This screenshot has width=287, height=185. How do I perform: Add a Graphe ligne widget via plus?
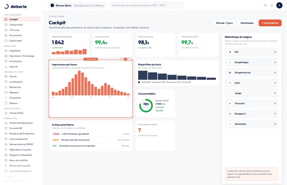[x=275, y=62]
